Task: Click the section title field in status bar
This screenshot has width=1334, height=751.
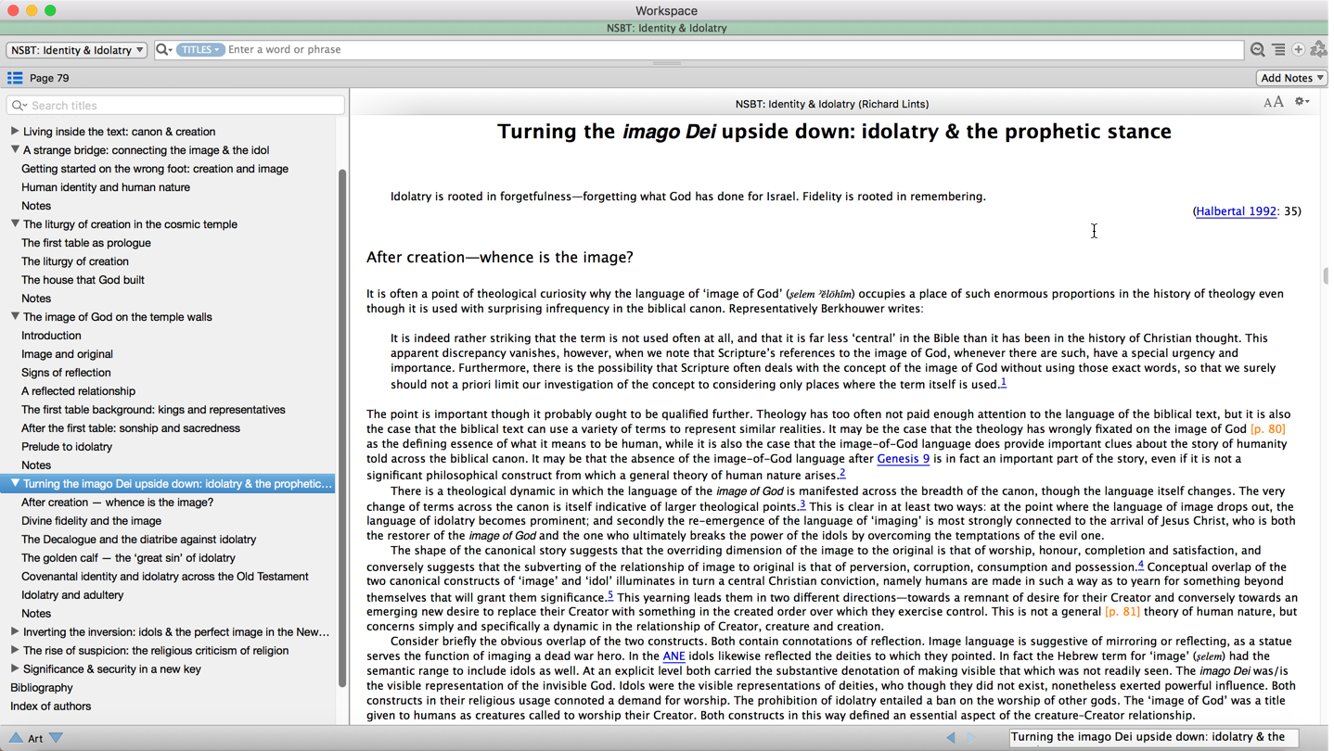Action: click(1153, 738)
